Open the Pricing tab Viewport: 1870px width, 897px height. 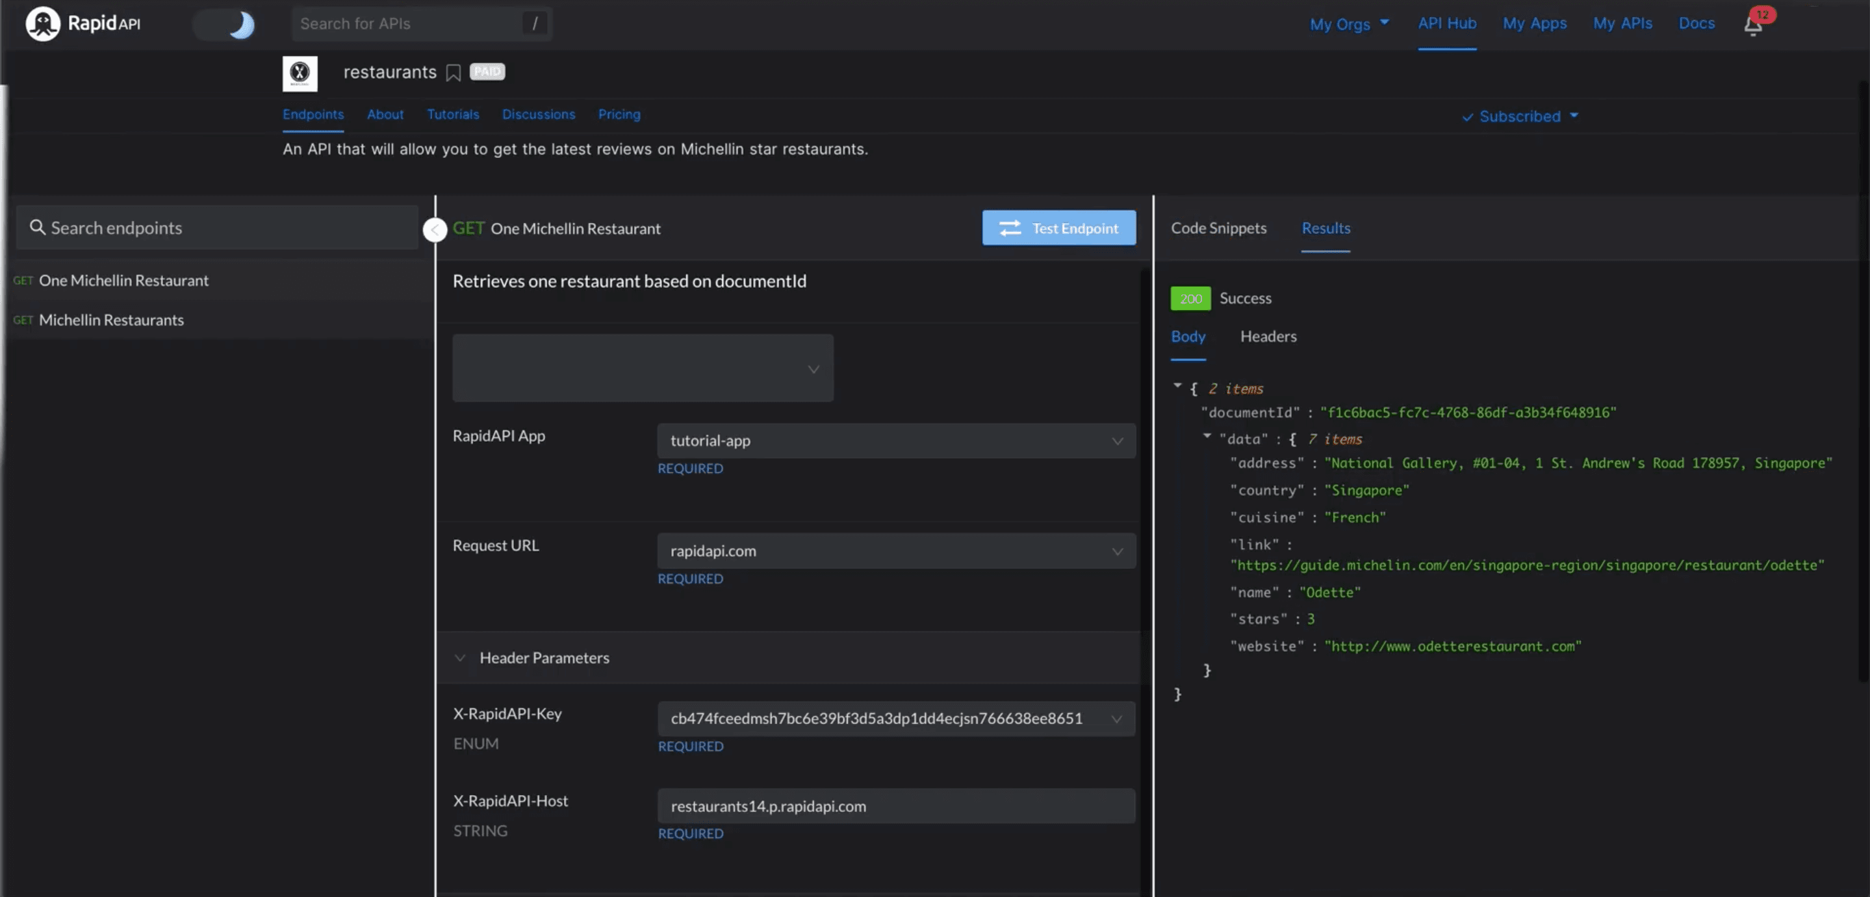tap(619, 114)
